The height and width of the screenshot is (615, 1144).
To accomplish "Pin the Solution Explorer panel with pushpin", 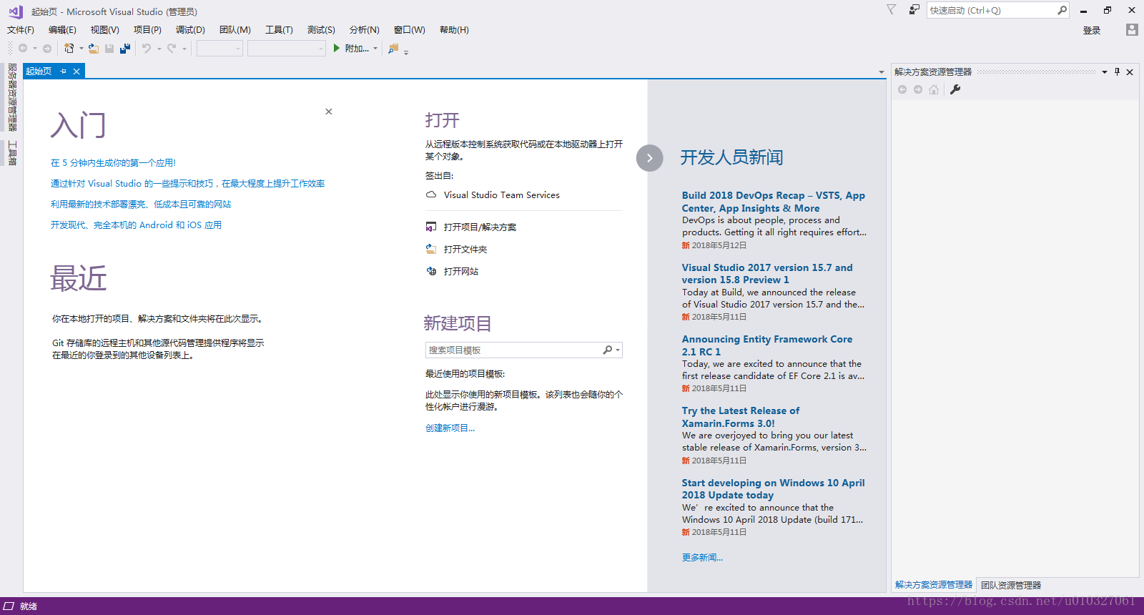I will (x=1117, y=72).
